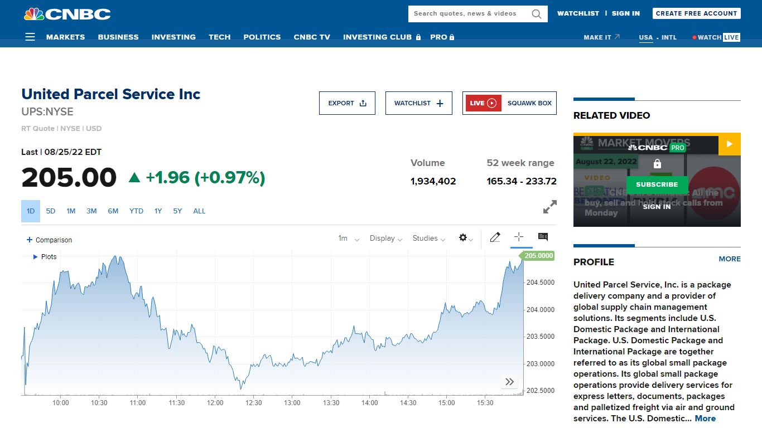Expand profile text with More link
Image resolution: width=762 pixels, height=428 pixels.
coord(705,419)
